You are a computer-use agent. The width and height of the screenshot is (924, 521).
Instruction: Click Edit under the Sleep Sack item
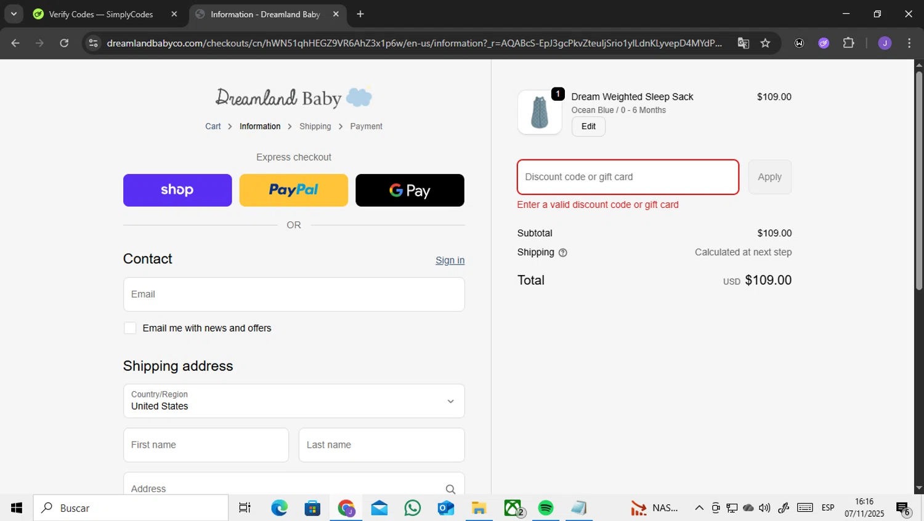tap(588, 126)
